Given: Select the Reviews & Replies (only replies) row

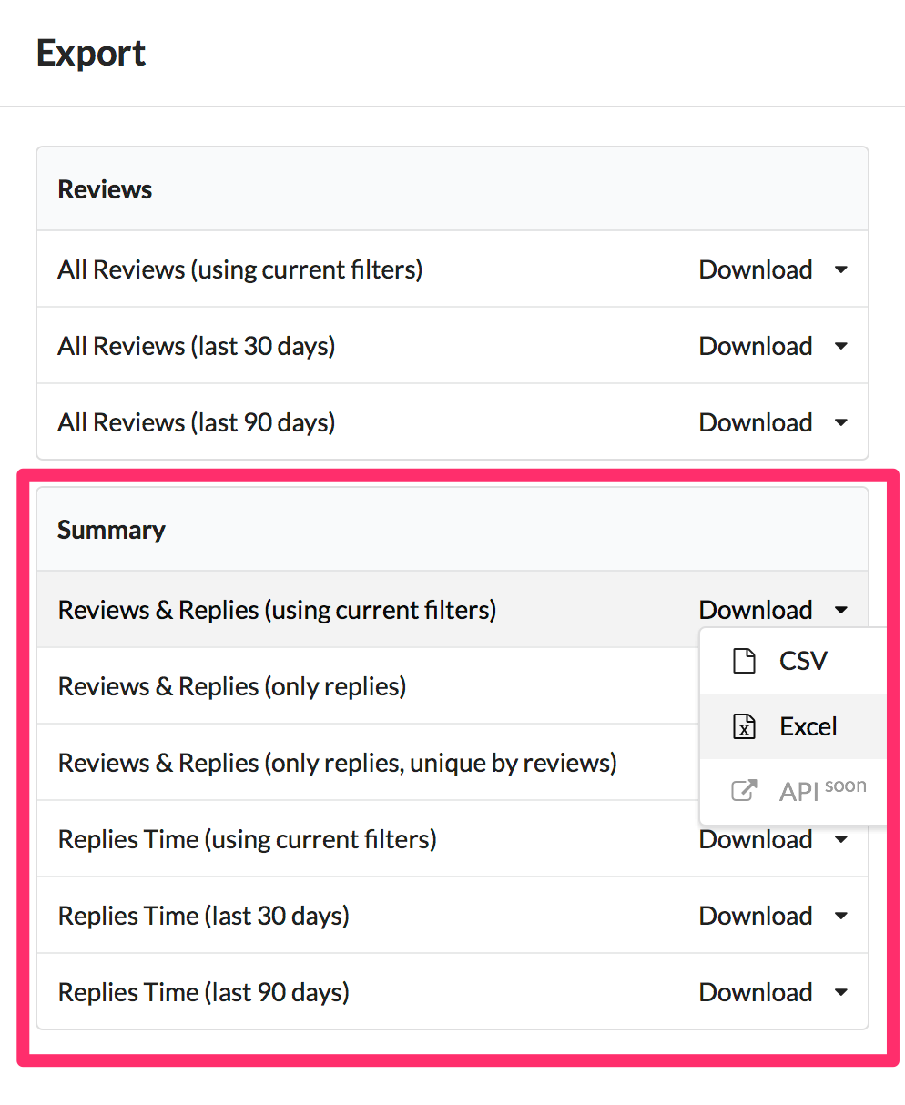Looking at the screenshot, I should (232, 686).
